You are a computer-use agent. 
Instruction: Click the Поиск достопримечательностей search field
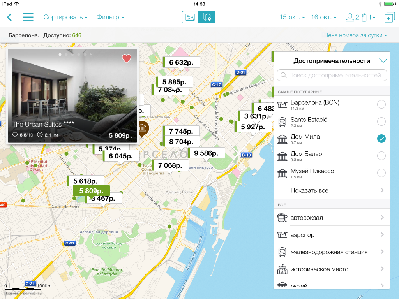[x=332, y=75]
